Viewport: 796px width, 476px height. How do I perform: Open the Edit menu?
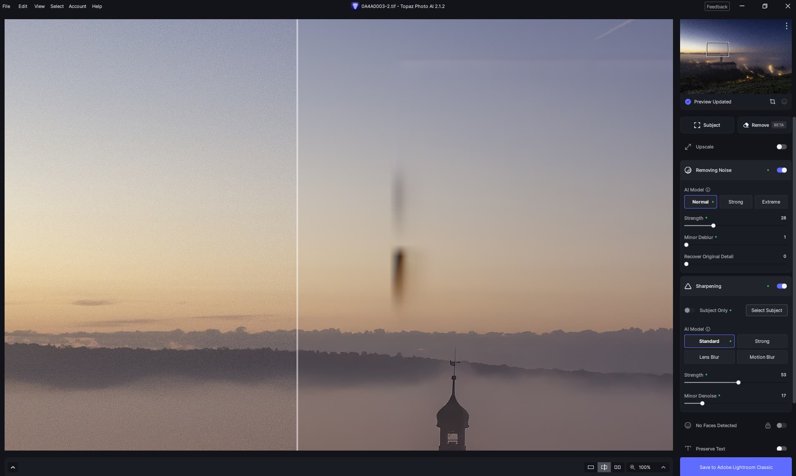[x=23, y=6]
